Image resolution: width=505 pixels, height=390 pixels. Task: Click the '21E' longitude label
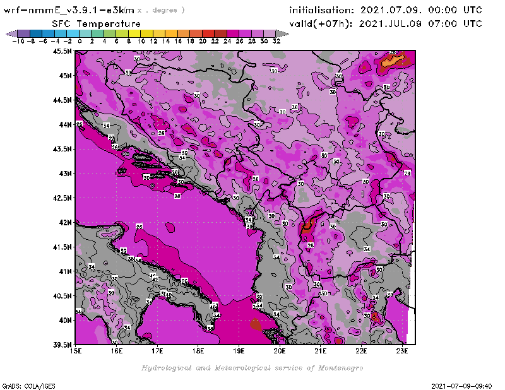[x=321, y=351]
